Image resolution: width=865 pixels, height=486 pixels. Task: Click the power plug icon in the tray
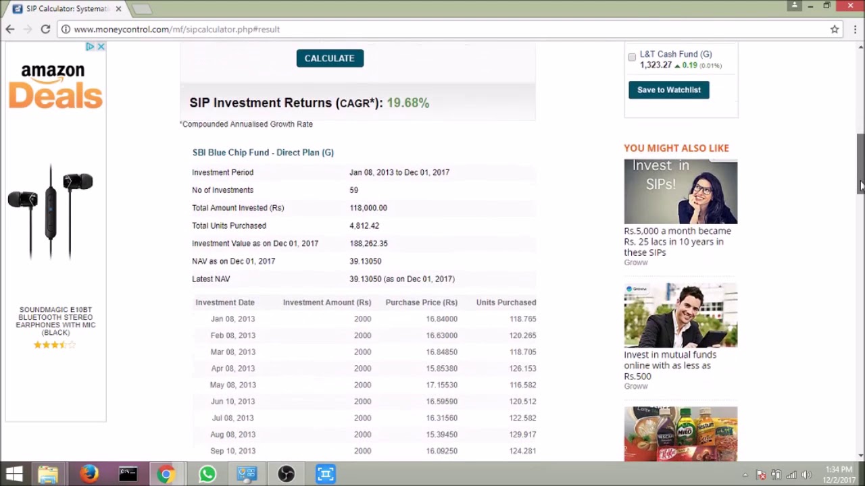coord(776,475)
